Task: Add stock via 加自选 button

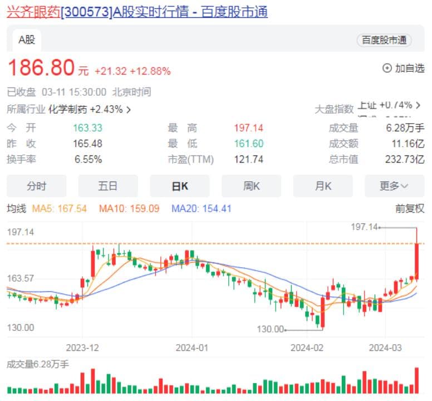Action: click(x=404, y=68)
